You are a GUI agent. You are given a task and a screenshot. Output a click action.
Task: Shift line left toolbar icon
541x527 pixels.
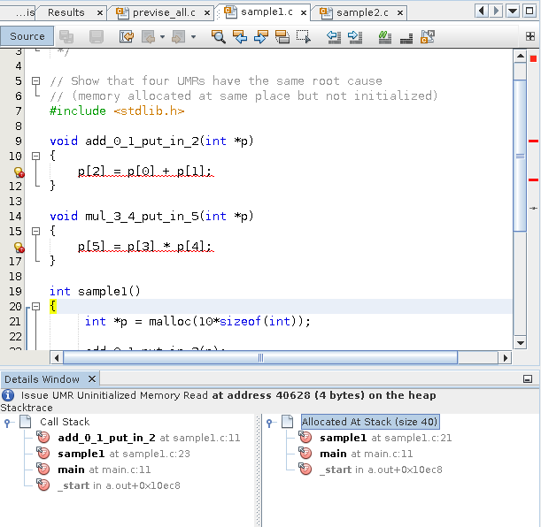pyautogui.click(x=334, y=36)
